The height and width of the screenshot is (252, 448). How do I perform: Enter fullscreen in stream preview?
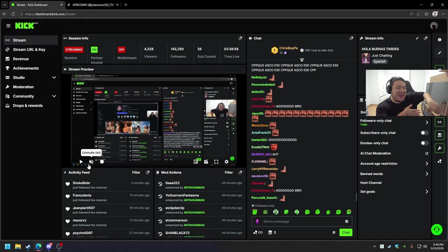(216, 162)
